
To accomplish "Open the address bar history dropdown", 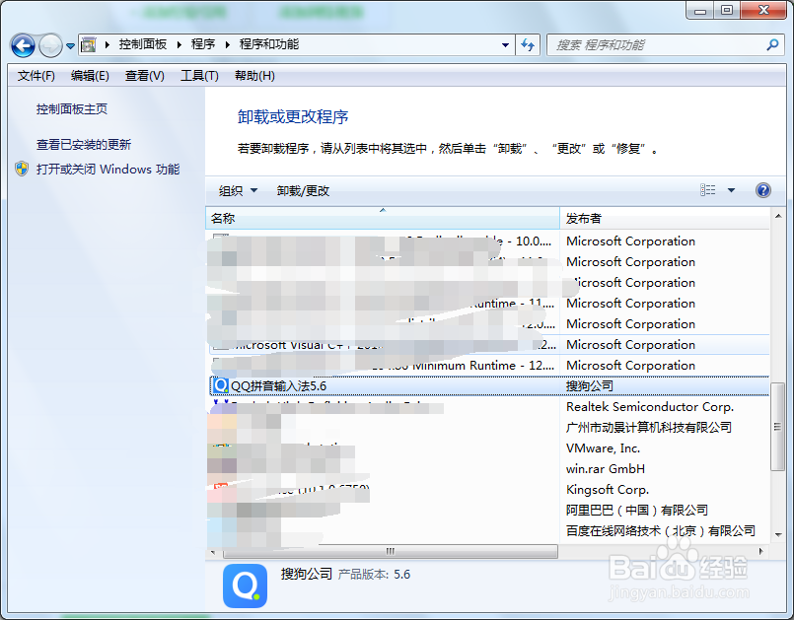I will pyautogui.click(x=505, y=45).
